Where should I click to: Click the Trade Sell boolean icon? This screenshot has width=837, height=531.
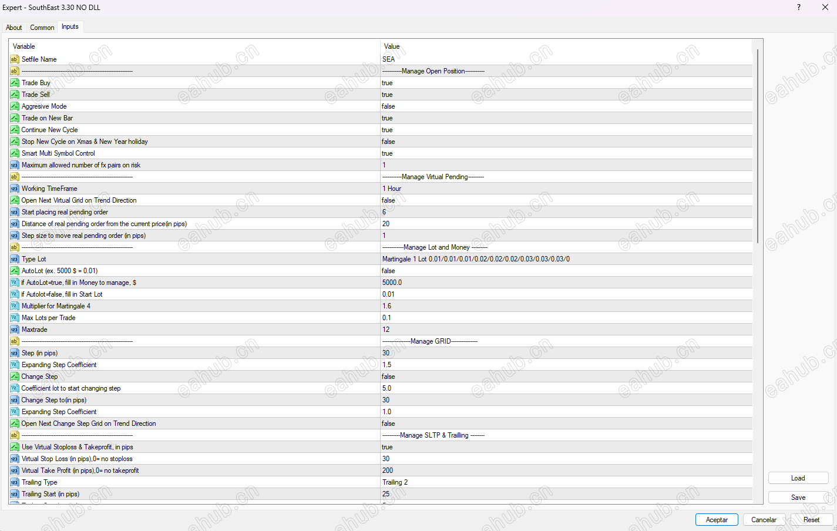(x=15, y=95)
